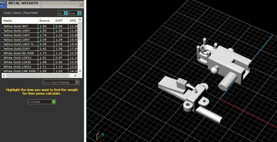This screenshot has height=142, width=277.
Task: Select the Yellow Gold:18KY row
Action: point(40,40)
